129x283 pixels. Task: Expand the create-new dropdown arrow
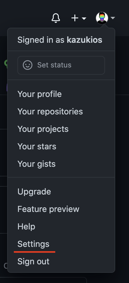point(84,18)
